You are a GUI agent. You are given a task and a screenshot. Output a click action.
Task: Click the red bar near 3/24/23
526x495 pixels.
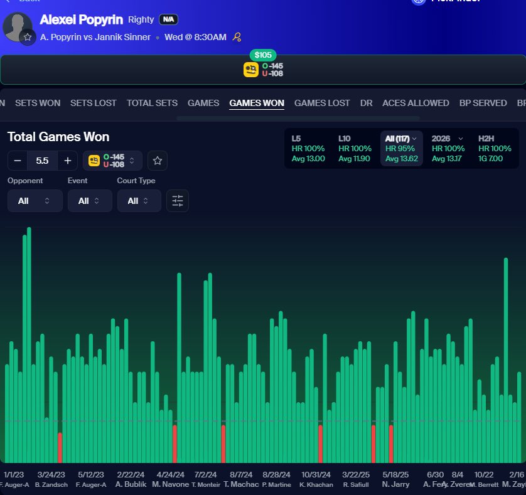[x=60, y=448]
